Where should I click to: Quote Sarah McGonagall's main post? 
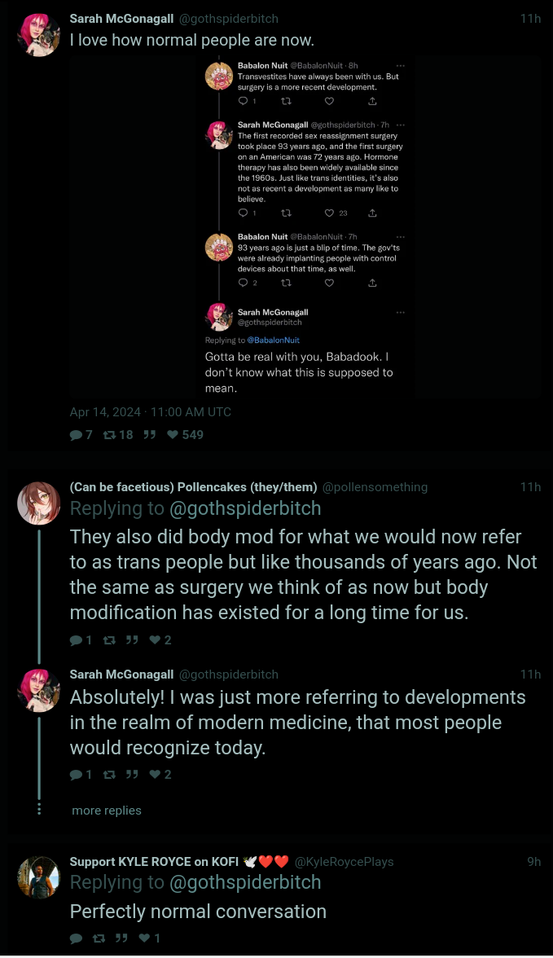click(149, 435)
